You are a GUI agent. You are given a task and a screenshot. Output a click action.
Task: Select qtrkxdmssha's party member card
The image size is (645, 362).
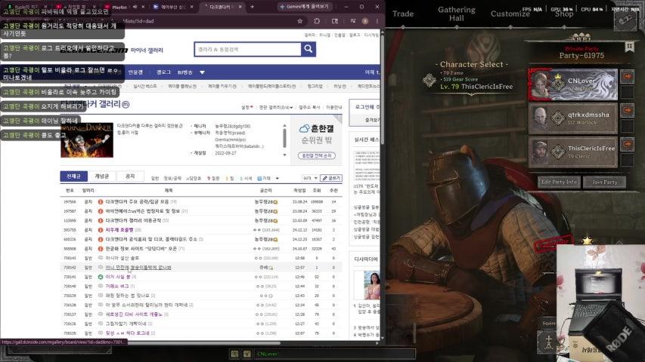pos(573,118)
